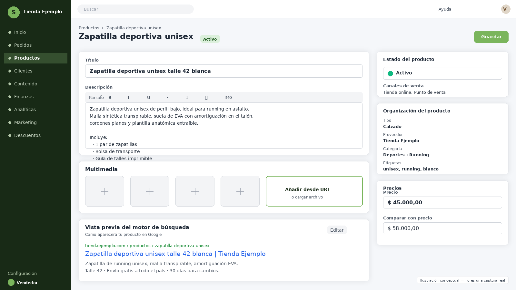516x290 pixels.
Task: Open Analíticas section
Action: (x=35, y=110)
